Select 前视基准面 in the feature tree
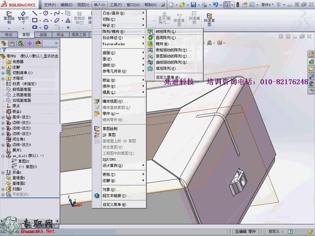 (22, 89)
